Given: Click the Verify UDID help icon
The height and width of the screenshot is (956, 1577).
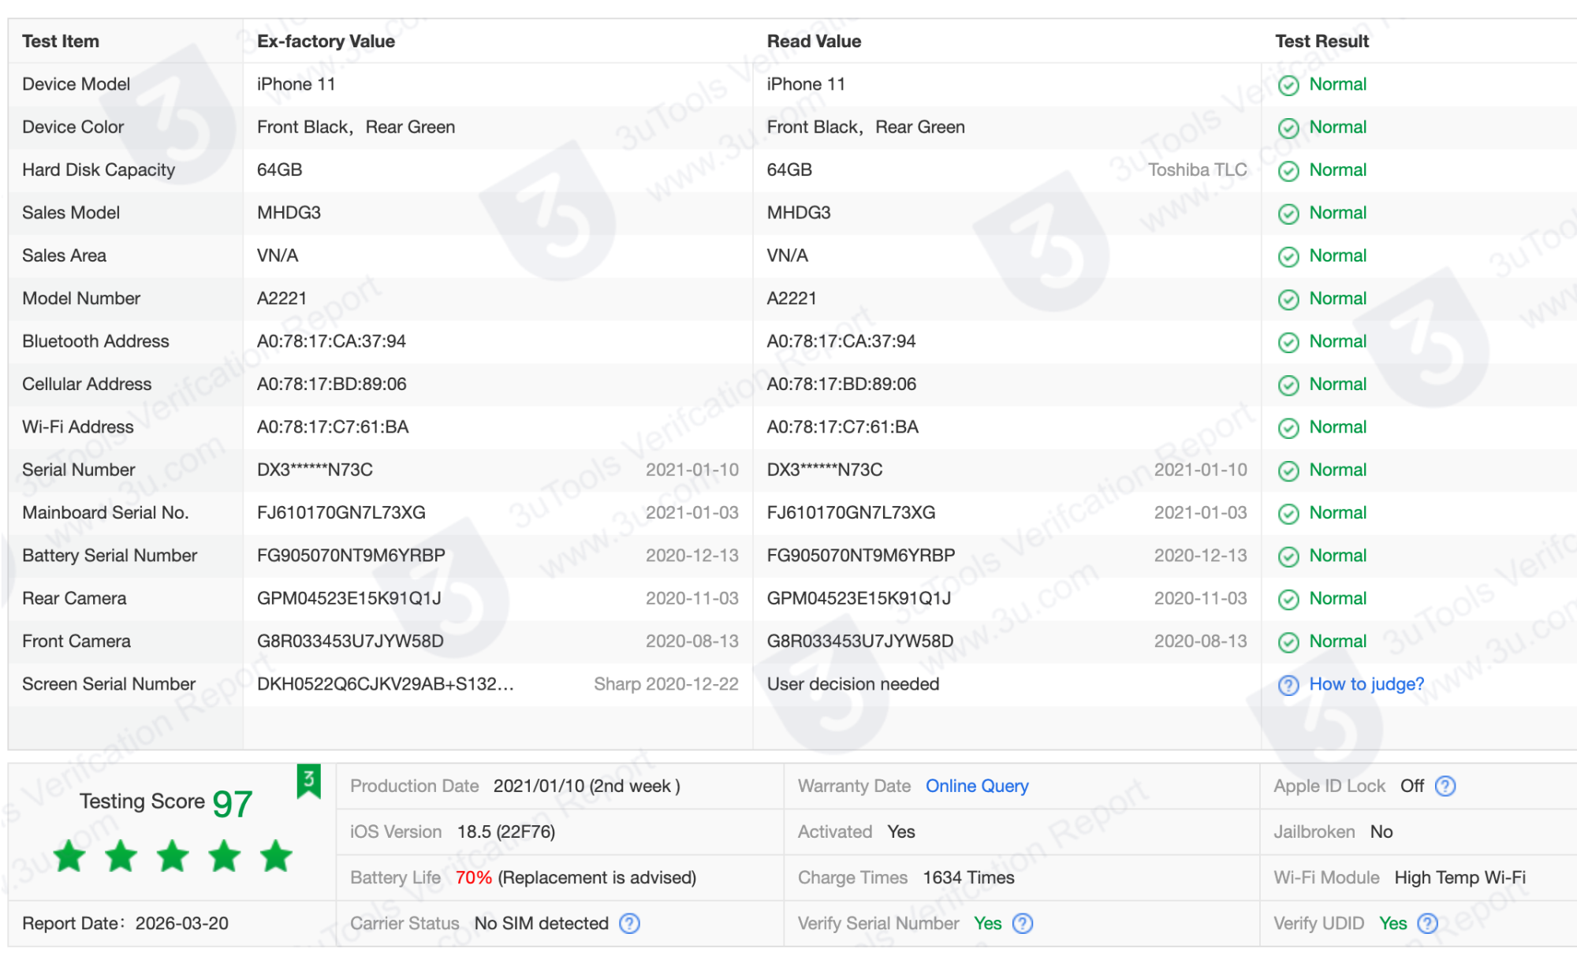Looking at the screenshot, I should tap(1426, 923).
